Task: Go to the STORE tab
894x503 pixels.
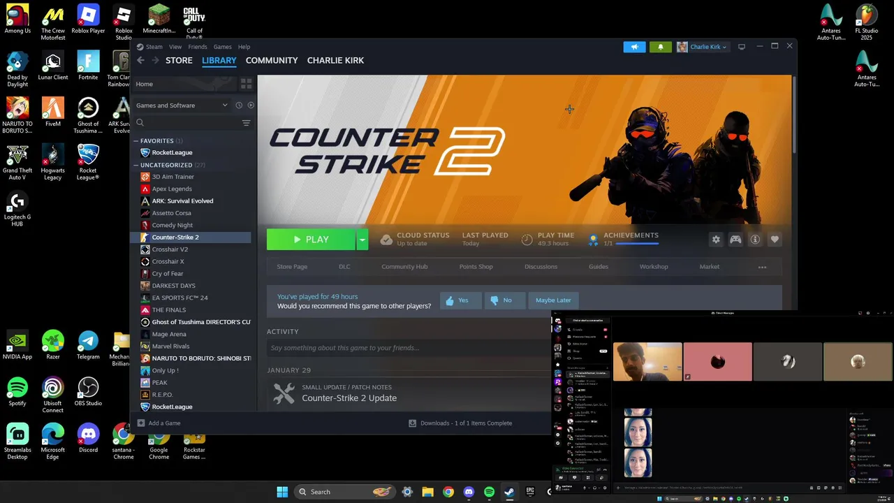Action: click(179, 60)
